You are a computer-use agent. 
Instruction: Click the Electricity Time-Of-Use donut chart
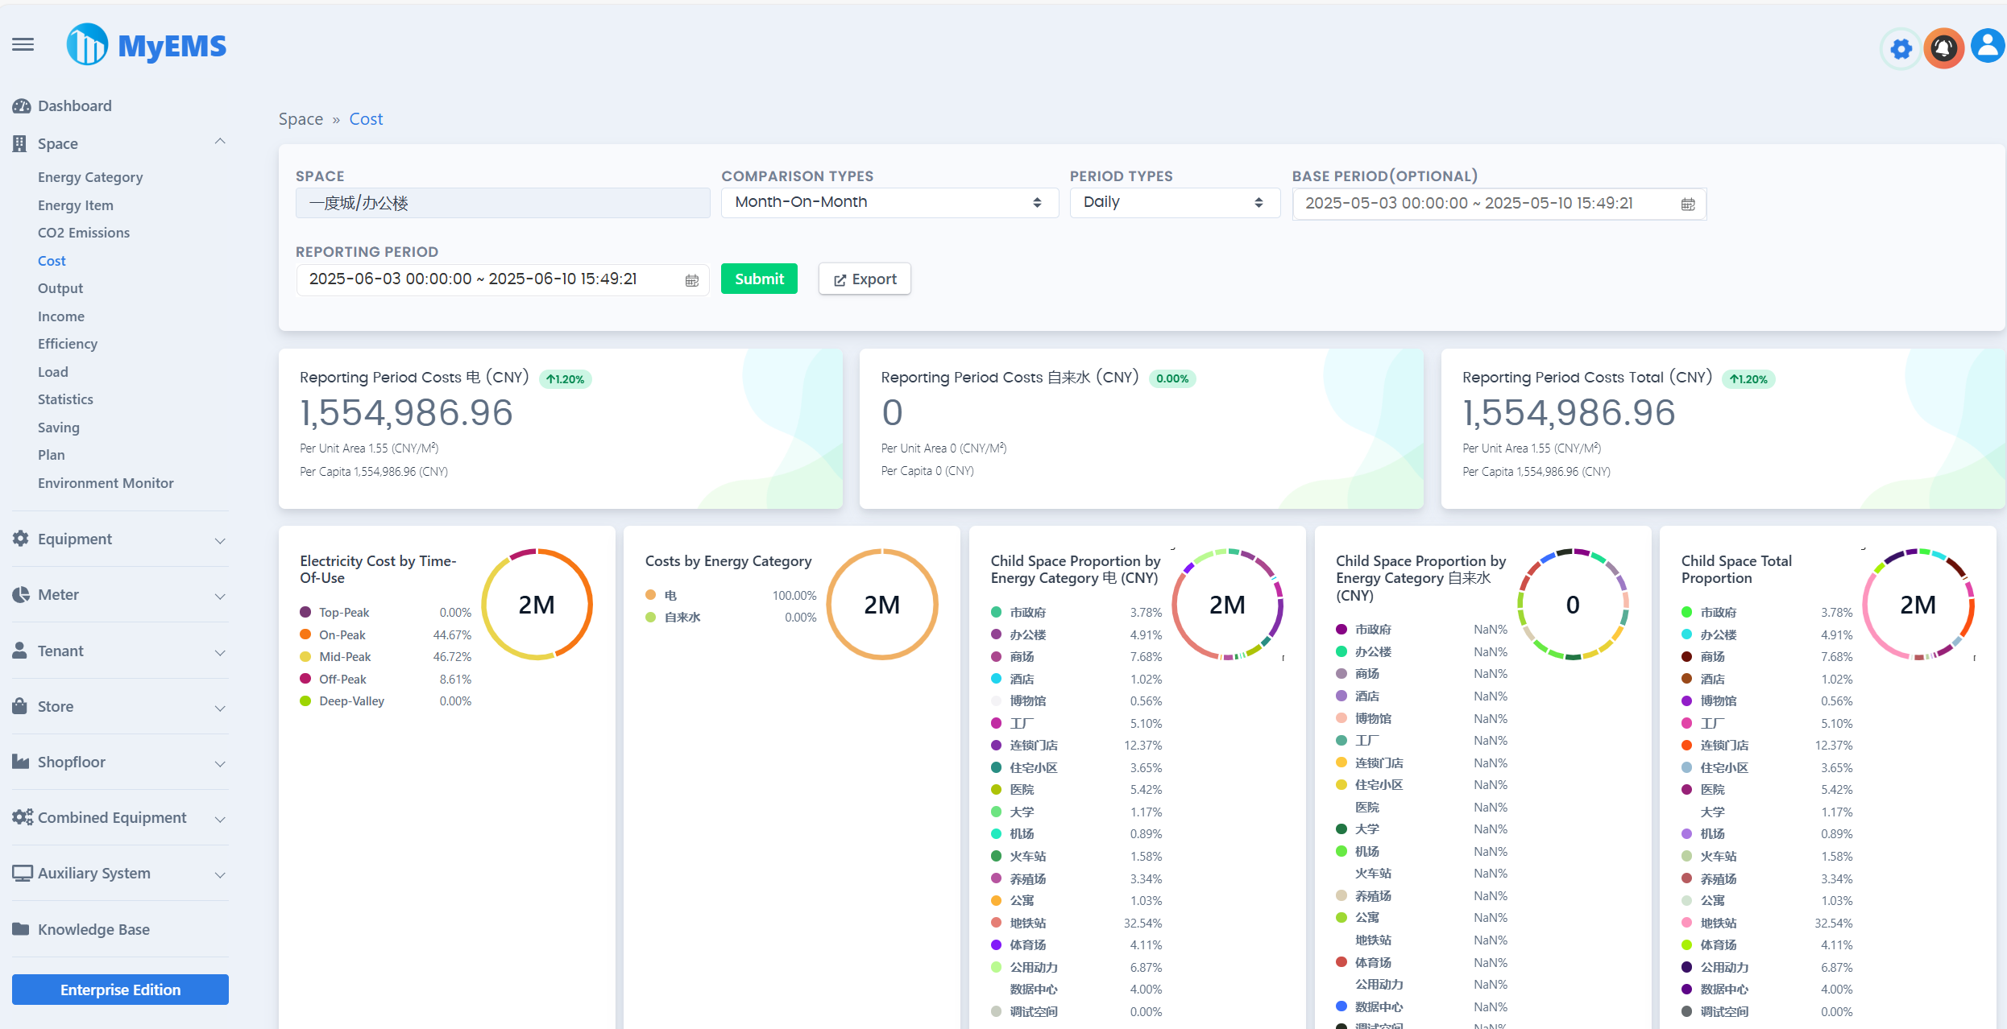click(x=537, y=605)
